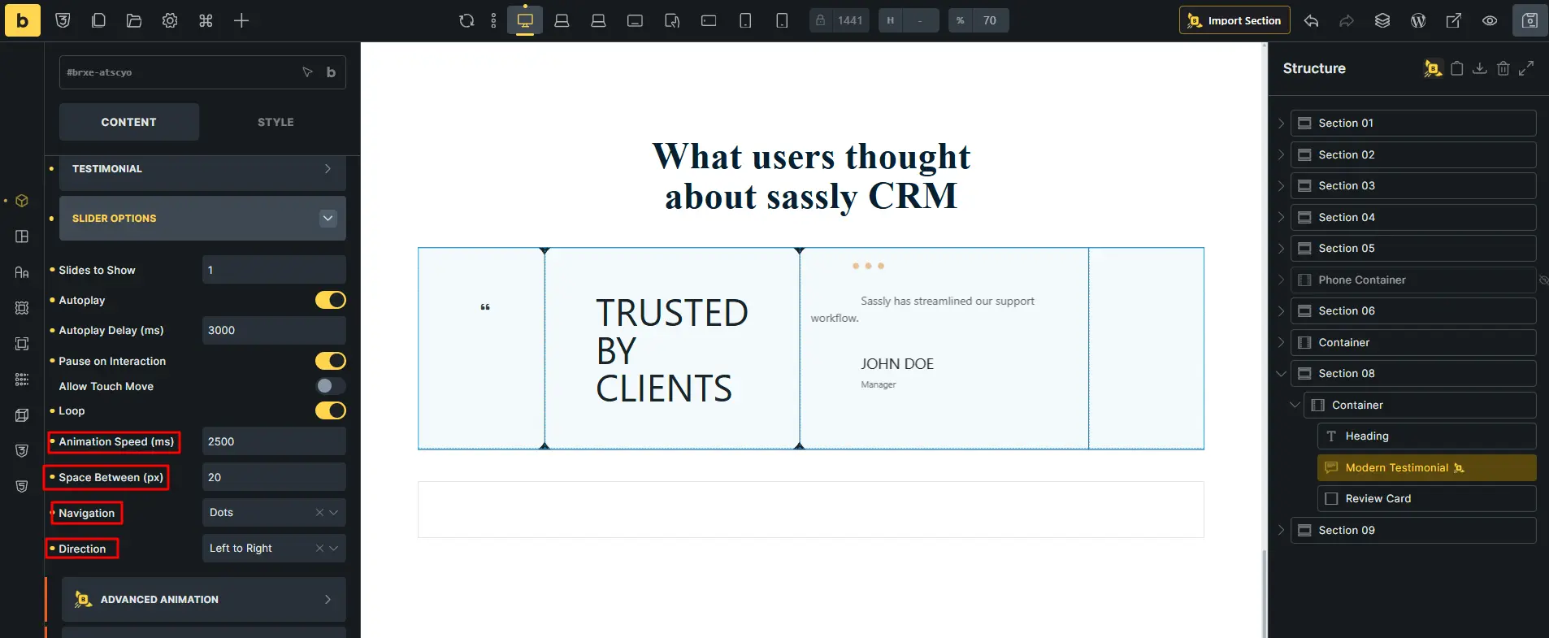Open the CSS shield icon in top toolbar
The width and height of the screenshot is (1549, 638).
63,20
